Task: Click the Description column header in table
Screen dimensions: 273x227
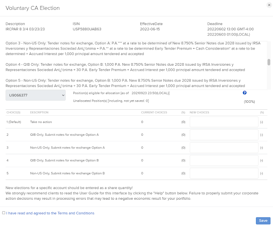Action: click(x=40, y=112)
